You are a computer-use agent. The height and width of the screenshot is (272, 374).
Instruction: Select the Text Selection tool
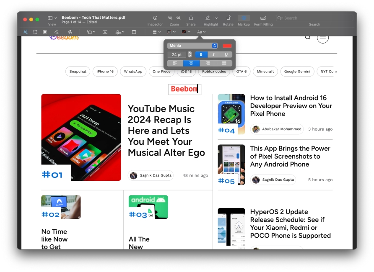click(x=26, y=32)
